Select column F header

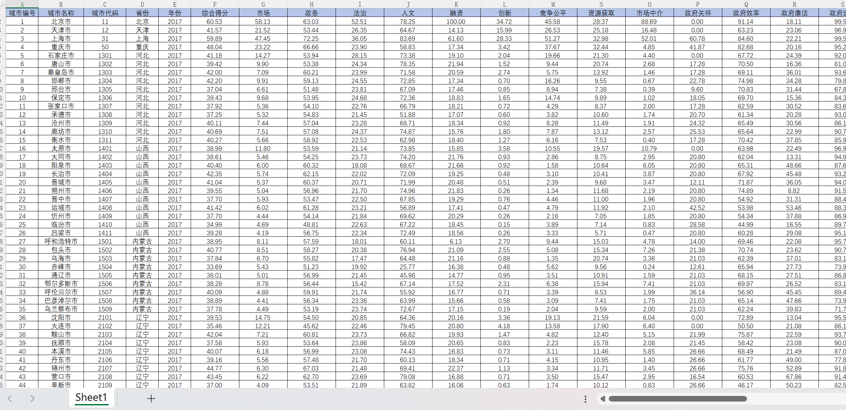[x=215, y=4]
